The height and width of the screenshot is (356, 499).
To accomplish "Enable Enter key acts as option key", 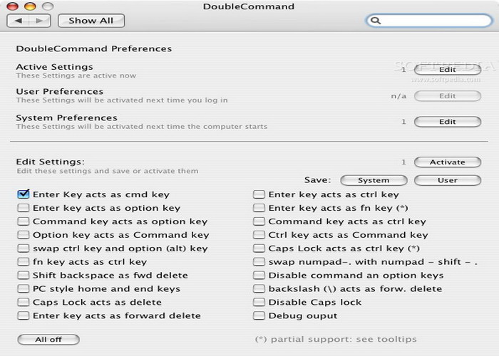I will (24, 208).
